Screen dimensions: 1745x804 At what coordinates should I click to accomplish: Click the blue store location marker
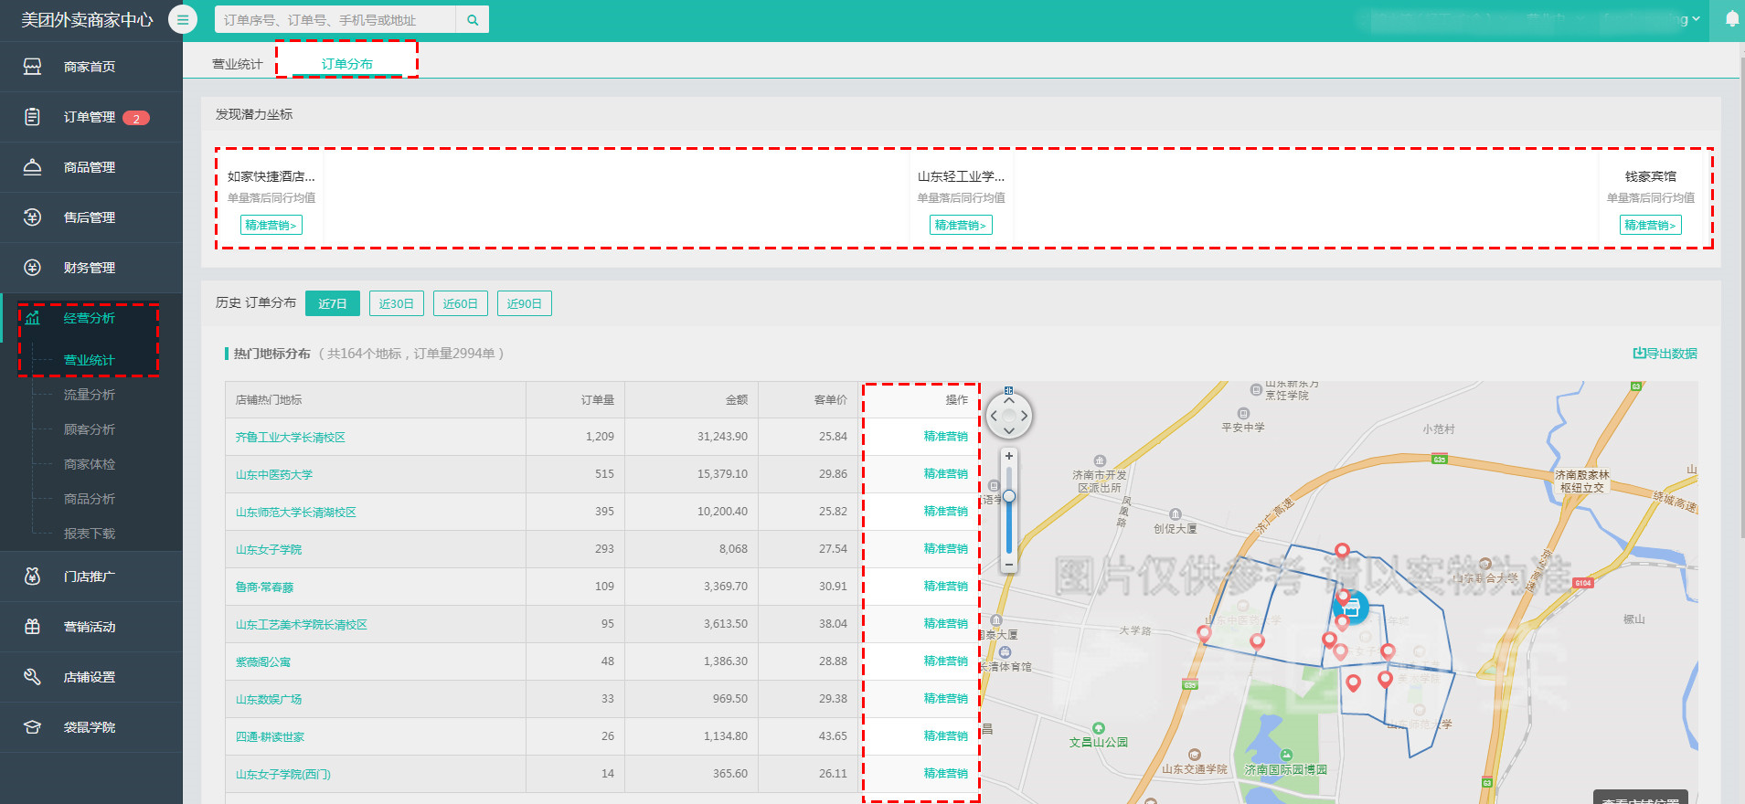[x=1351, y=607]
